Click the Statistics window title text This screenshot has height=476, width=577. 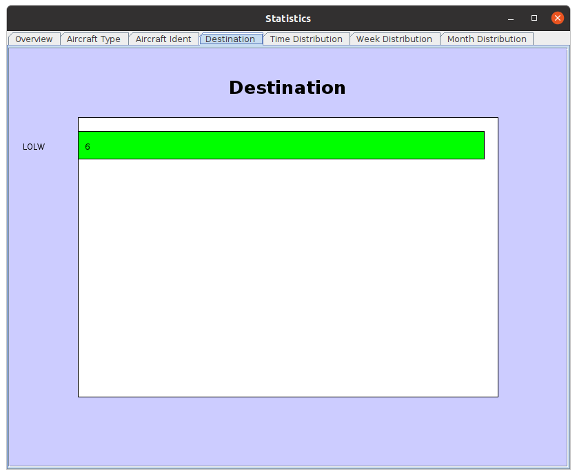(288, 19)
